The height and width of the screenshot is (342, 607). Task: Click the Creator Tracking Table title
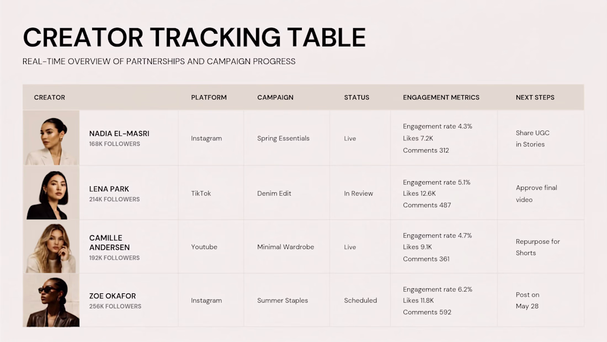(x=194, y=38)
